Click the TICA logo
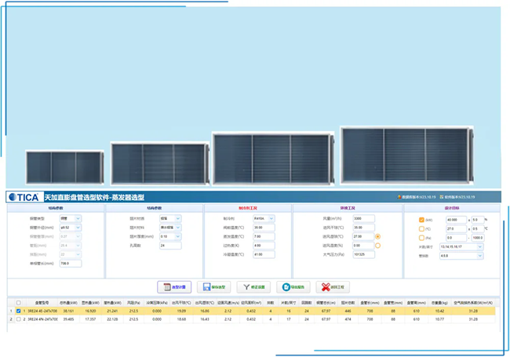Image resolution: width=510 pixels, height=357 pixels. [23, 198]
